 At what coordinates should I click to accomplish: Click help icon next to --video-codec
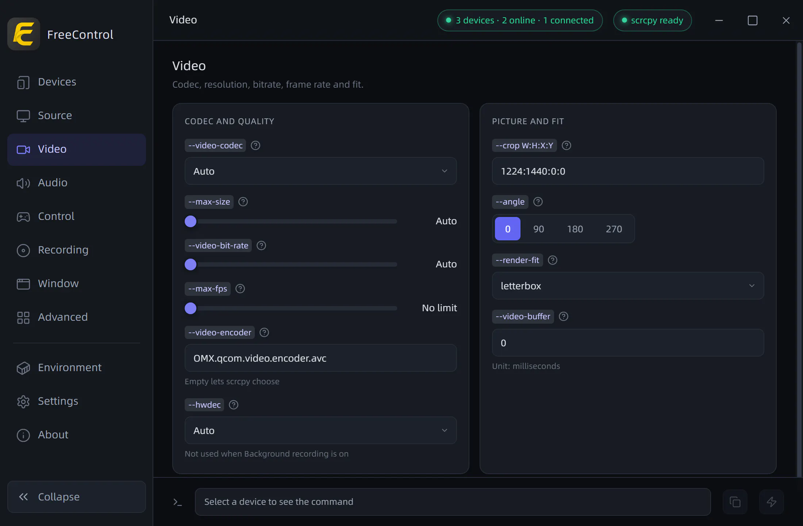(x=255, y=145)
